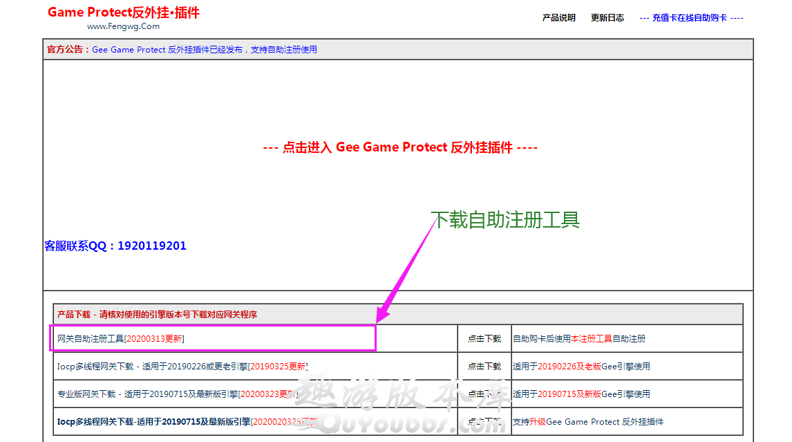
Task: Open the red 本注册工具 link
Action: point(591,339)
